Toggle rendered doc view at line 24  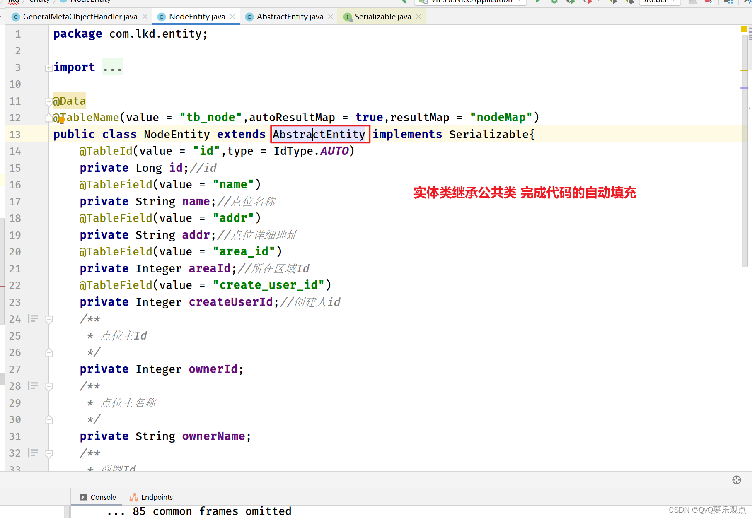click(33, 319)
